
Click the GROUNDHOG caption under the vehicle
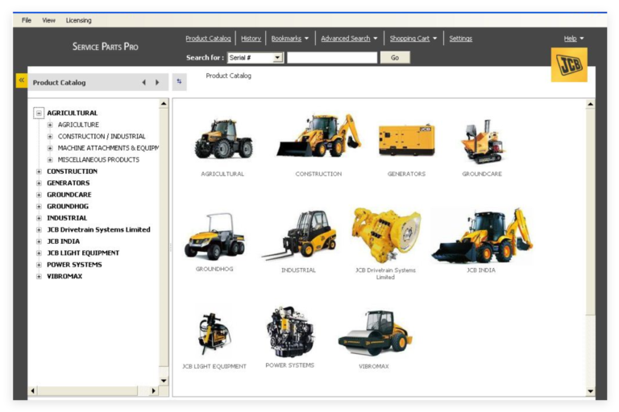click(214, 269)
